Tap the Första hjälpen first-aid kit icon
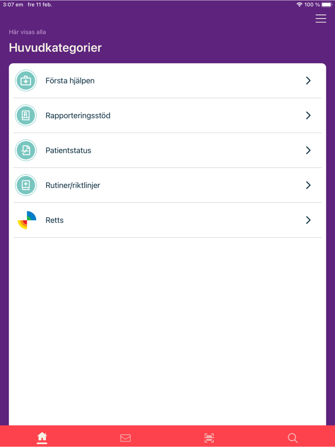Viewport: 335px width, 447px height. [26, 81]
